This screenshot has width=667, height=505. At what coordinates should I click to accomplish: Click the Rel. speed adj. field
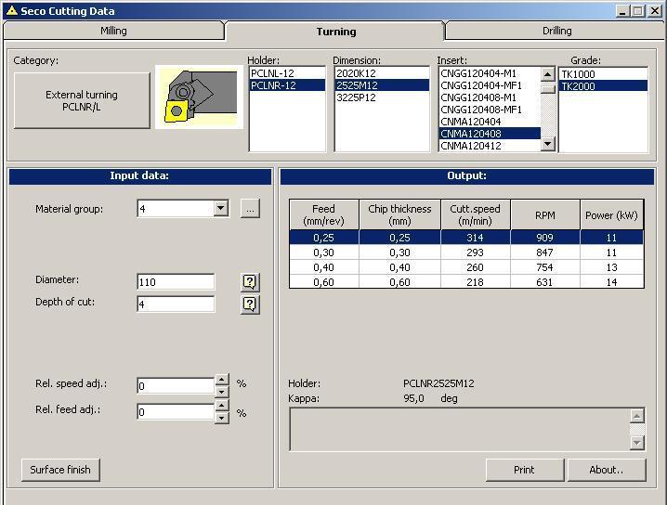pos(176,386)
